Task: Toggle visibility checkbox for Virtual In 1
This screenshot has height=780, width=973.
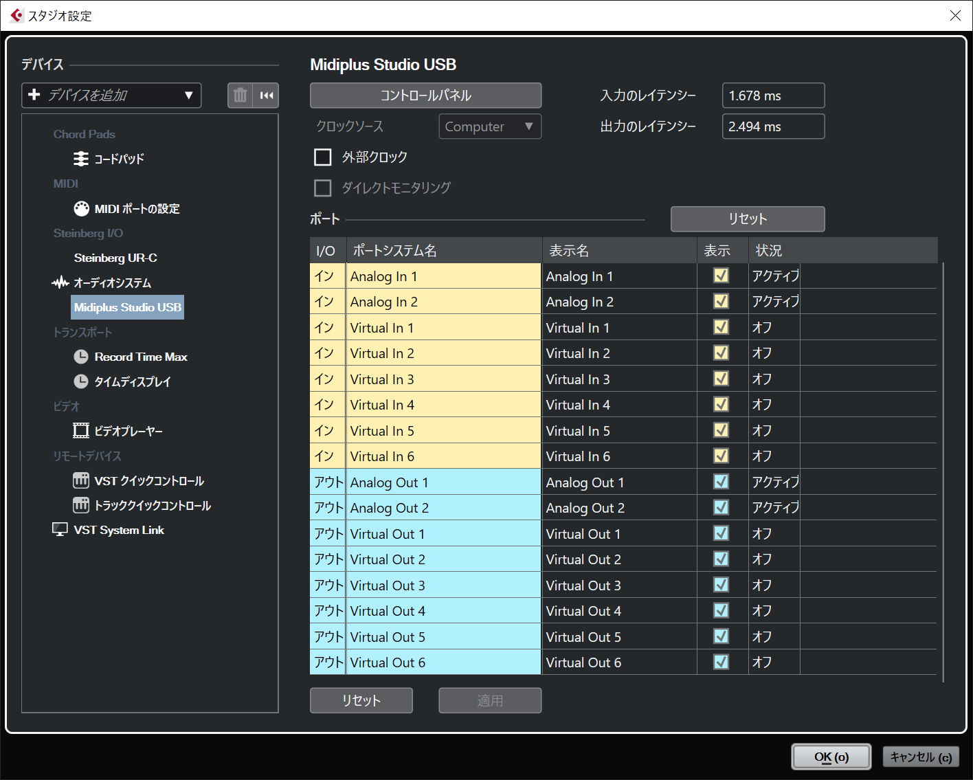Action: 721,327
